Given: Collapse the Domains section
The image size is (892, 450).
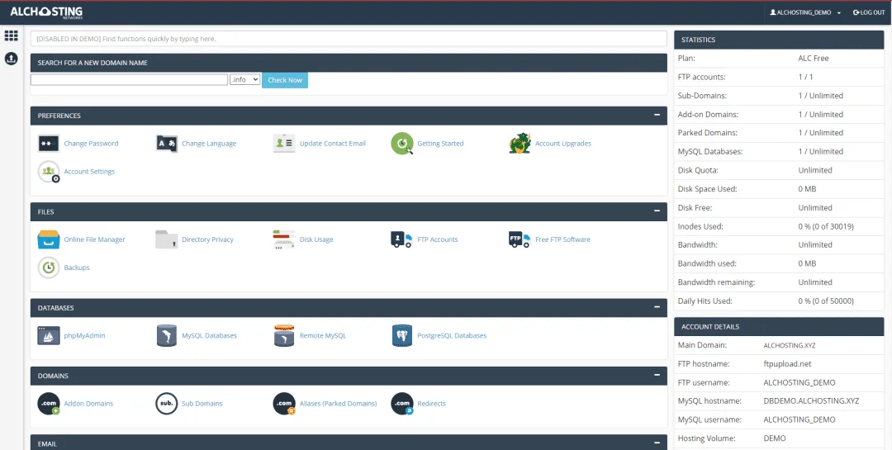Looking at the screenshot, I should [657, 375].
